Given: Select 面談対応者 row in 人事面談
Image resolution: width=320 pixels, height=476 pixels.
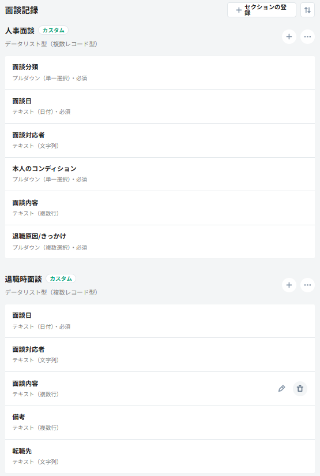Looking at the screenshot, I should click(160, 140).
